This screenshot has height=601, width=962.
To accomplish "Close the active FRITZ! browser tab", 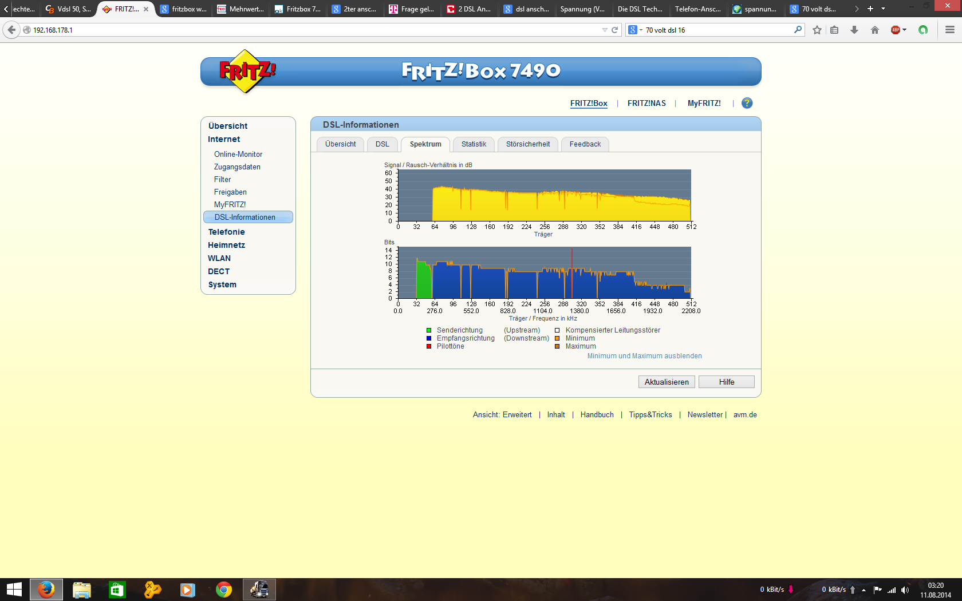I will (146, 9).
